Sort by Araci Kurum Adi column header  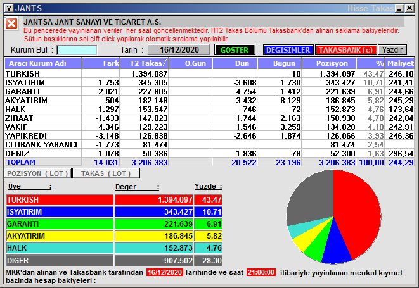(43, 63)
